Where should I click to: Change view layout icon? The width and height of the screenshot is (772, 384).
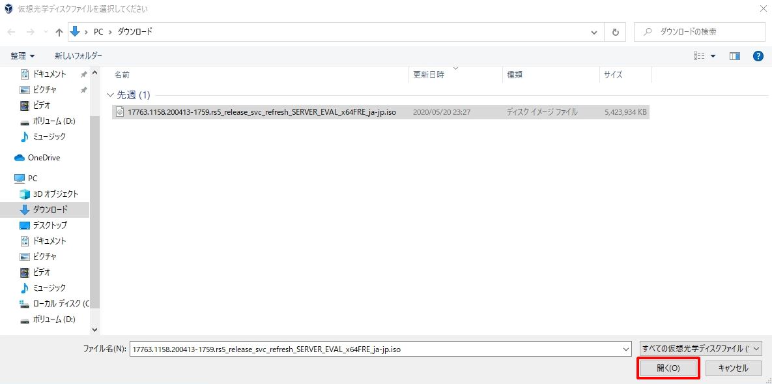(699, 56)
